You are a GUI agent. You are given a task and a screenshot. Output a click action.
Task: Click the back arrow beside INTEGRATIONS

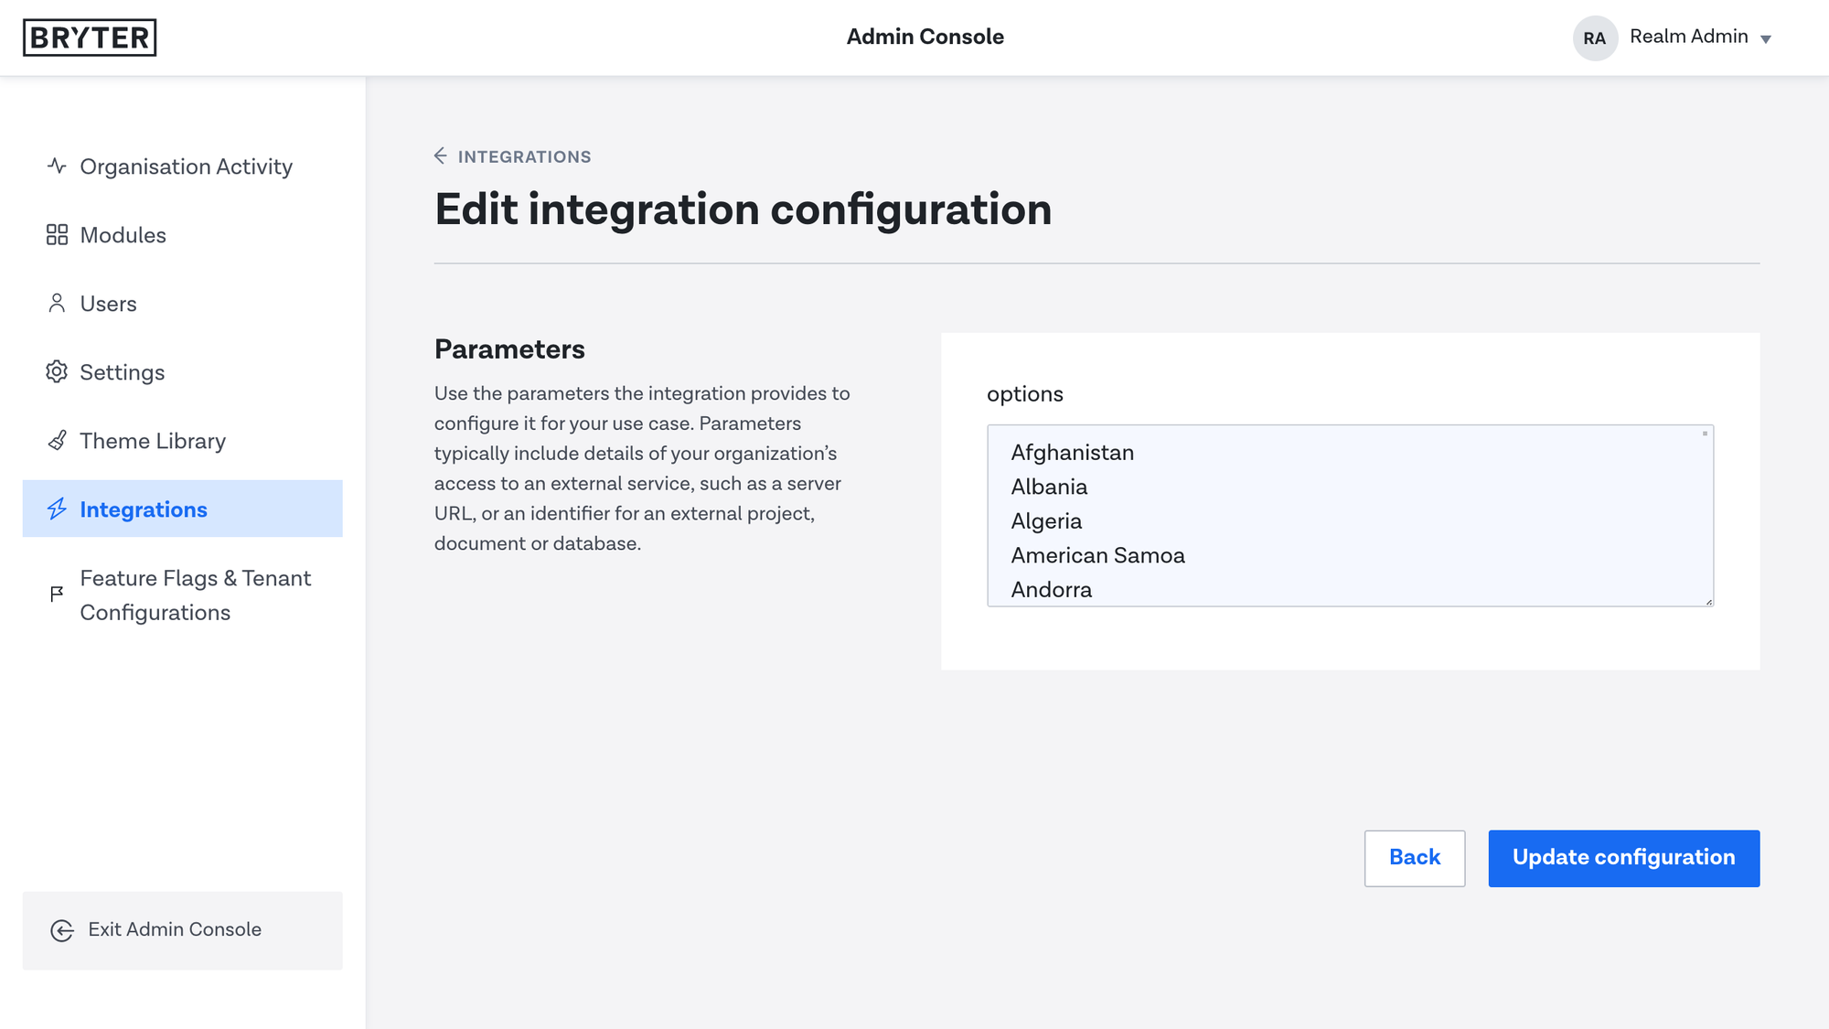[x=441, y=156]
